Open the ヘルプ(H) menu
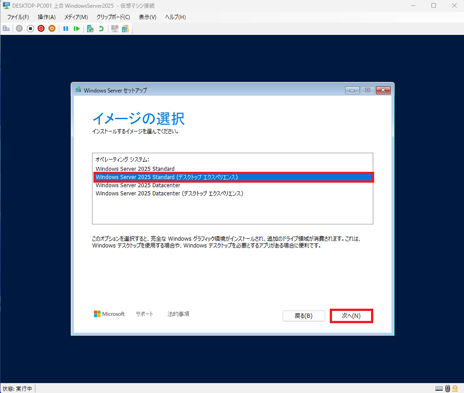Image resolution: width=464 pixels, height=393 pixels. (176, 17)
